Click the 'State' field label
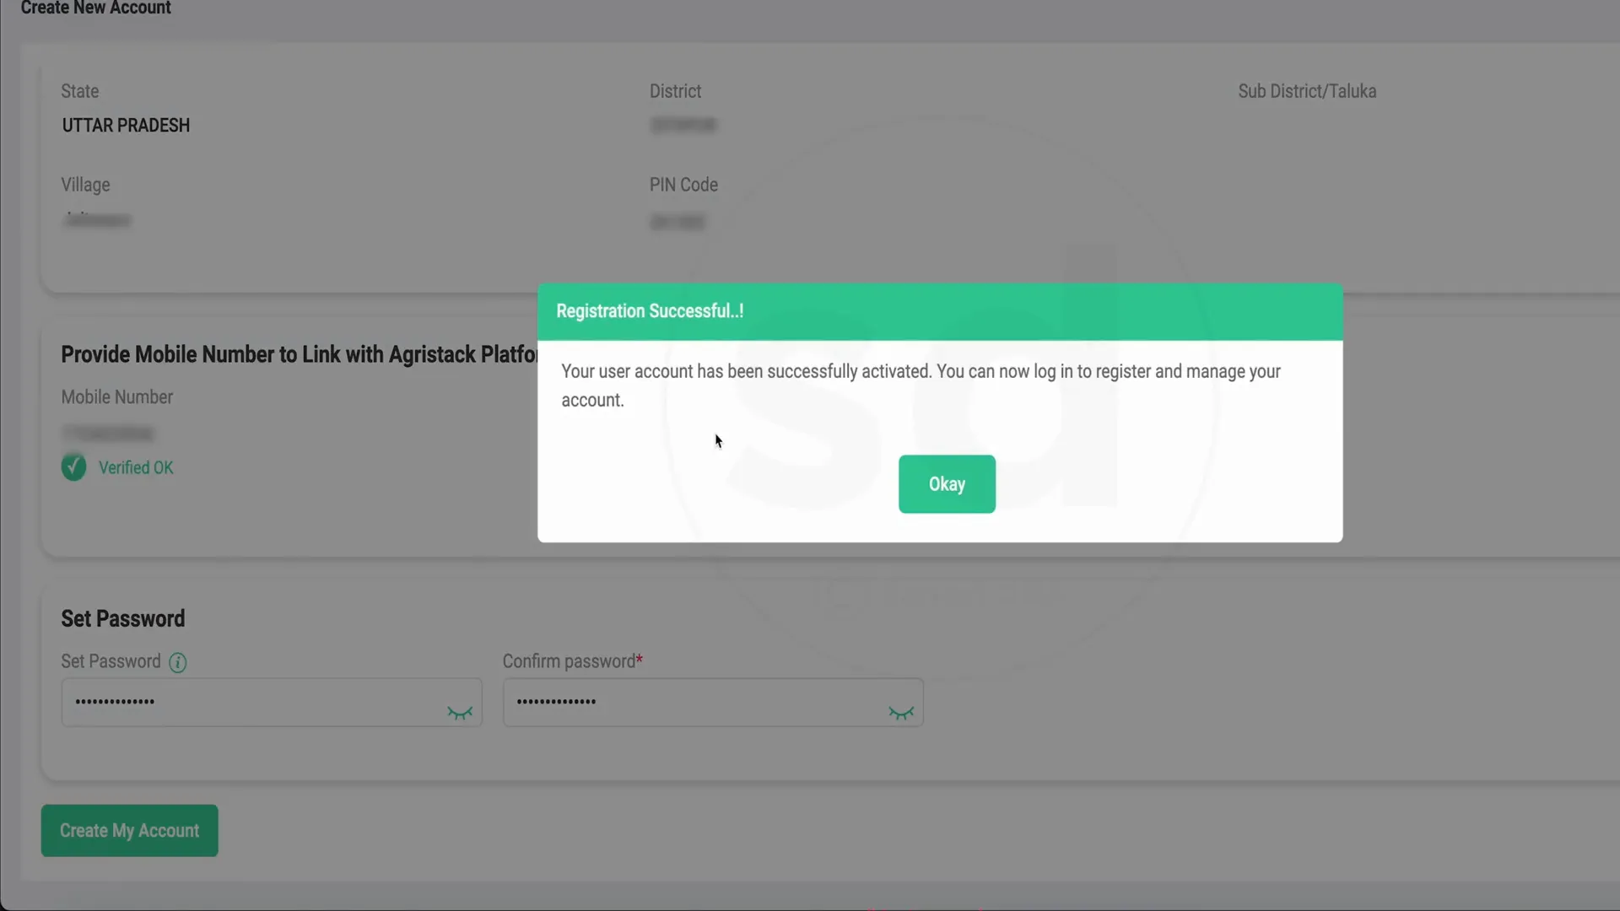 (x=80, y=91)
